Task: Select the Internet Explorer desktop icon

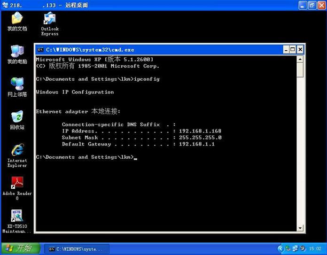Action: click(17, 155)
